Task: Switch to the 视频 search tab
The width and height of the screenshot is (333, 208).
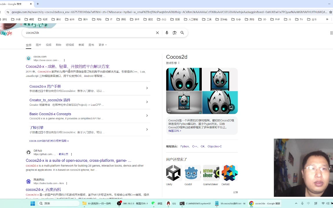Action: point(49,45)
